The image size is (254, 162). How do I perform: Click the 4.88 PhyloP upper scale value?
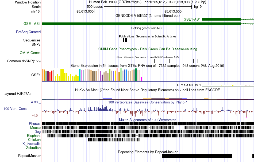pyautogui.click(x=34, y=102)
